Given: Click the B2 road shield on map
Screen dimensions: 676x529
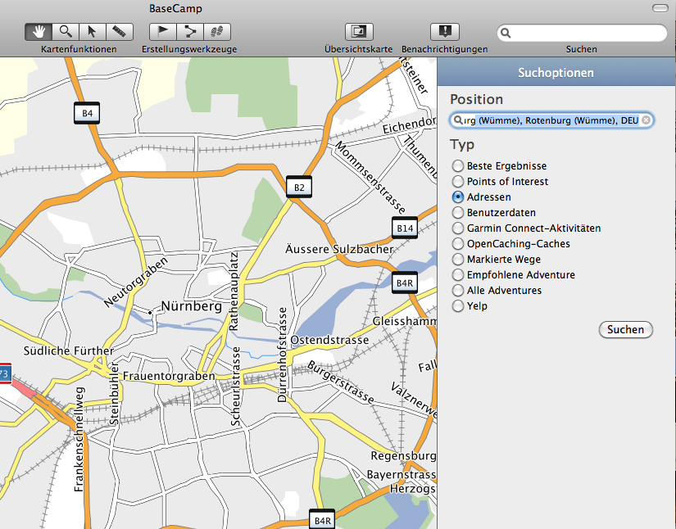Looking at the screenshot, I should click(x=299, y=187).
